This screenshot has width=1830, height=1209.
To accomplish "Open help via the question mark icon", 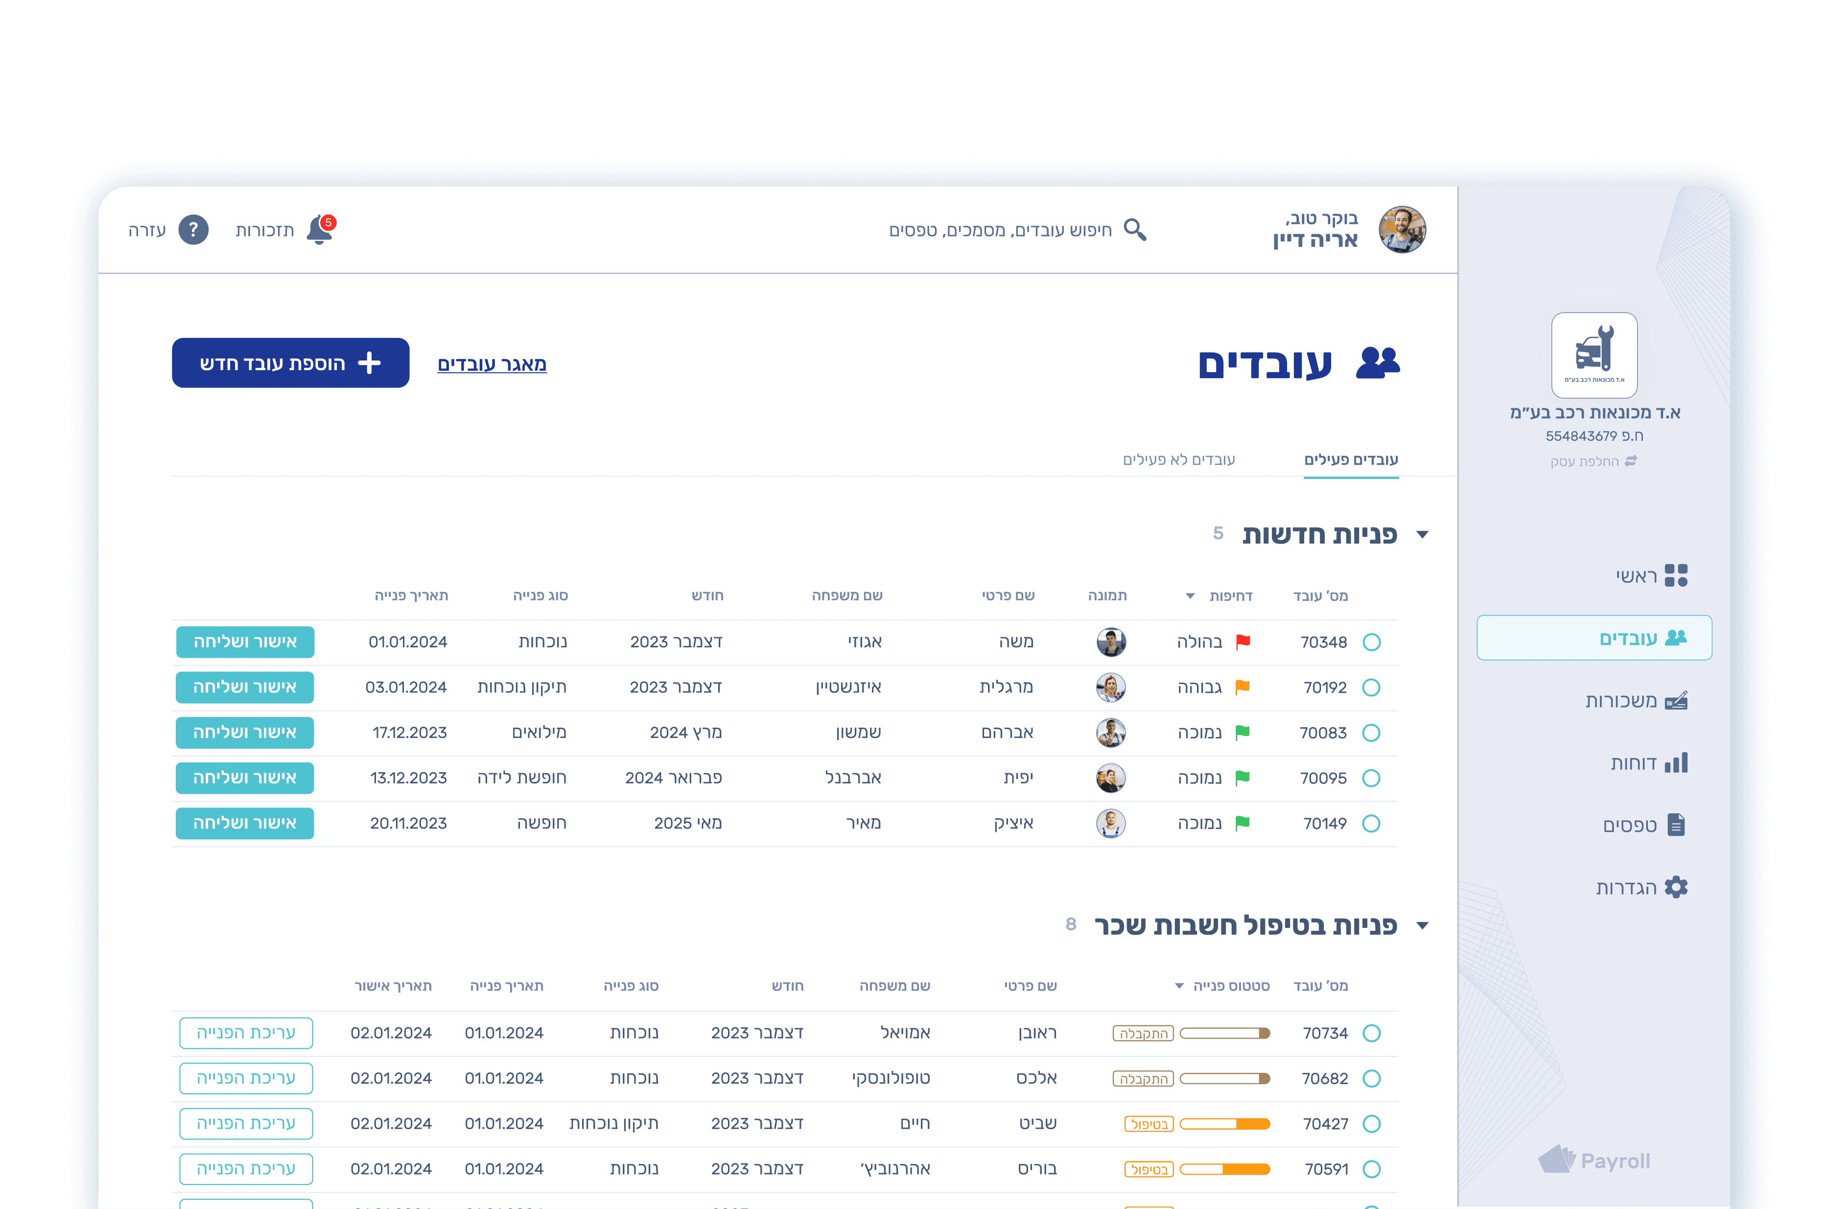I will [x=193, y=230].
